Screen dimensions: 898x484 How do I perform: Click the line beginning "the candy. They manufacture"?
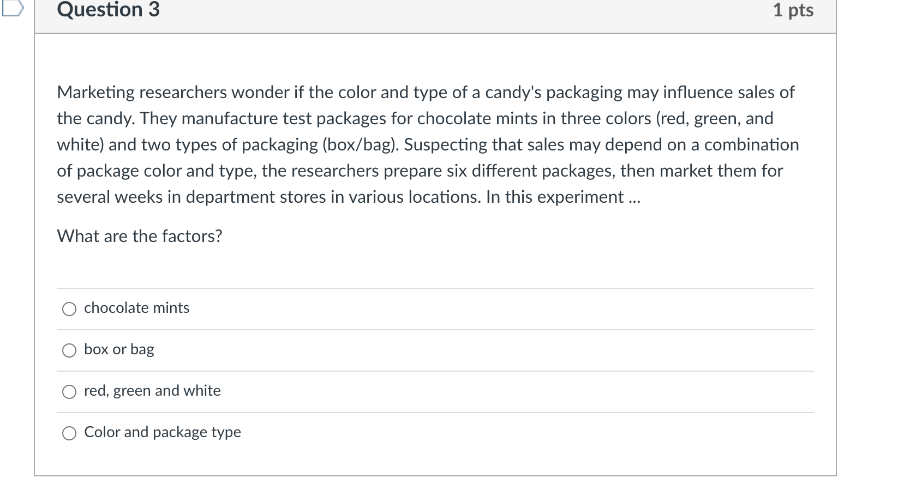point(415,119)
